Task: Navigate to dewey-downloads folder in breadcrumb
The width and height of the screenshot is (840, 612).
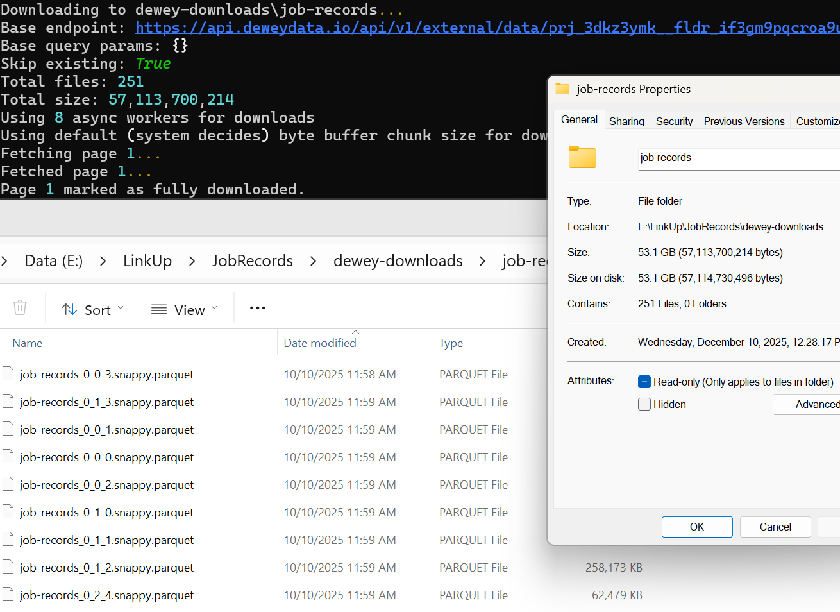Action: (x=398, y=261)
